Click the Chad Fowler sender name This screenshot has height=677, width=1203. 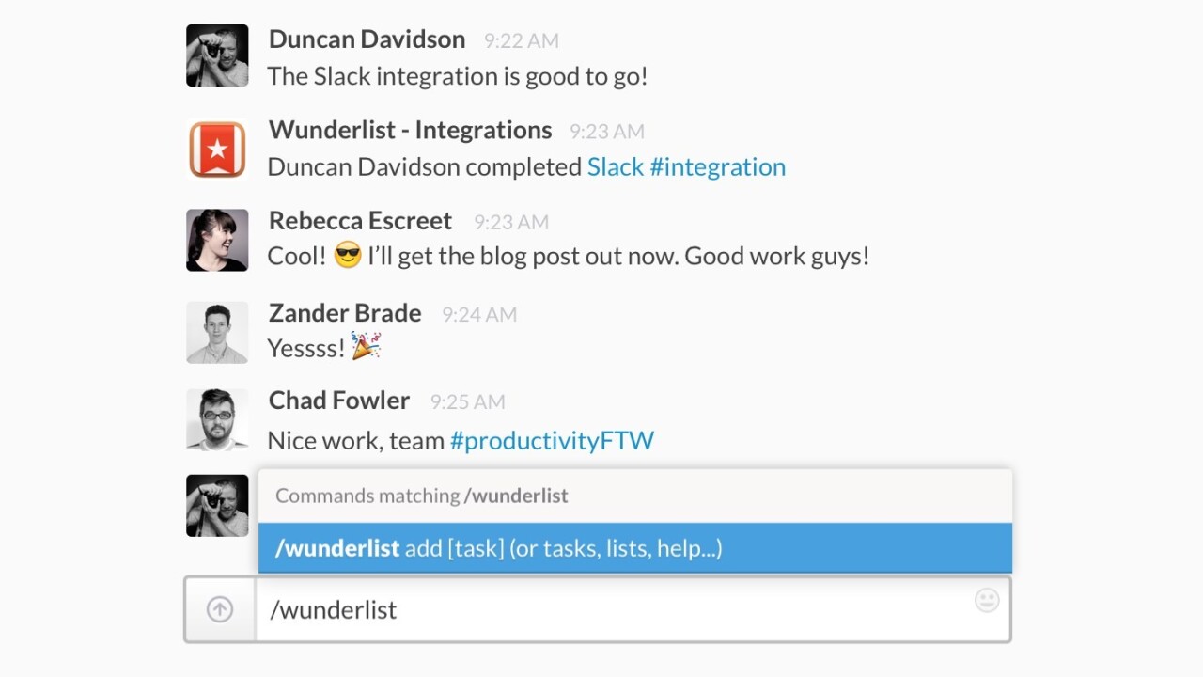pyautogui.click(x=339, y=400)
